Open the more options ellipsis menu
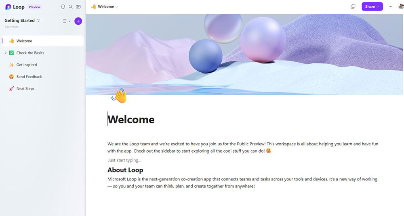The width and height of the screenshot is (404, 216). click(x=390, y=7)
